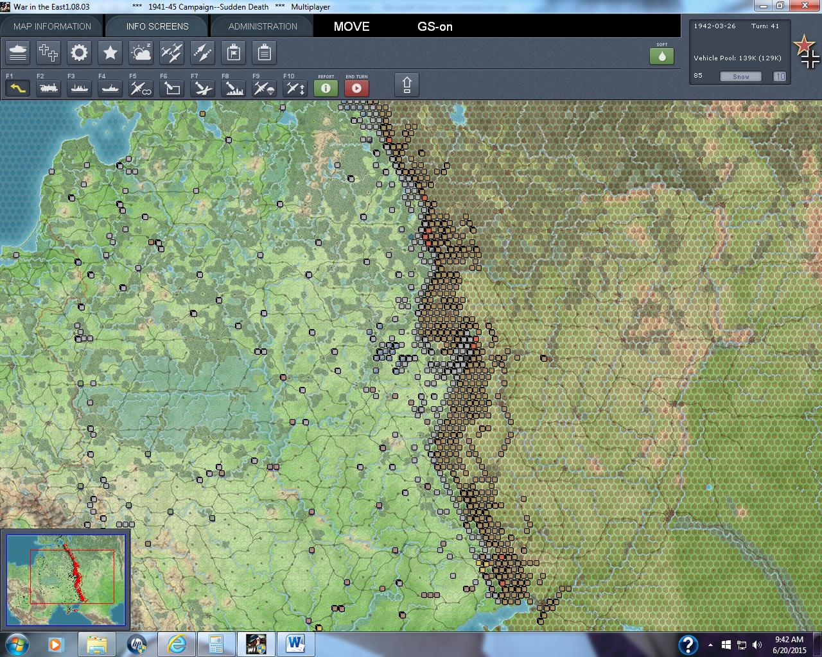Image resolution: width=822 pixels, height=657 pixels.
Task: Open the Windows Start menu
Action: (x=17, y=644)
